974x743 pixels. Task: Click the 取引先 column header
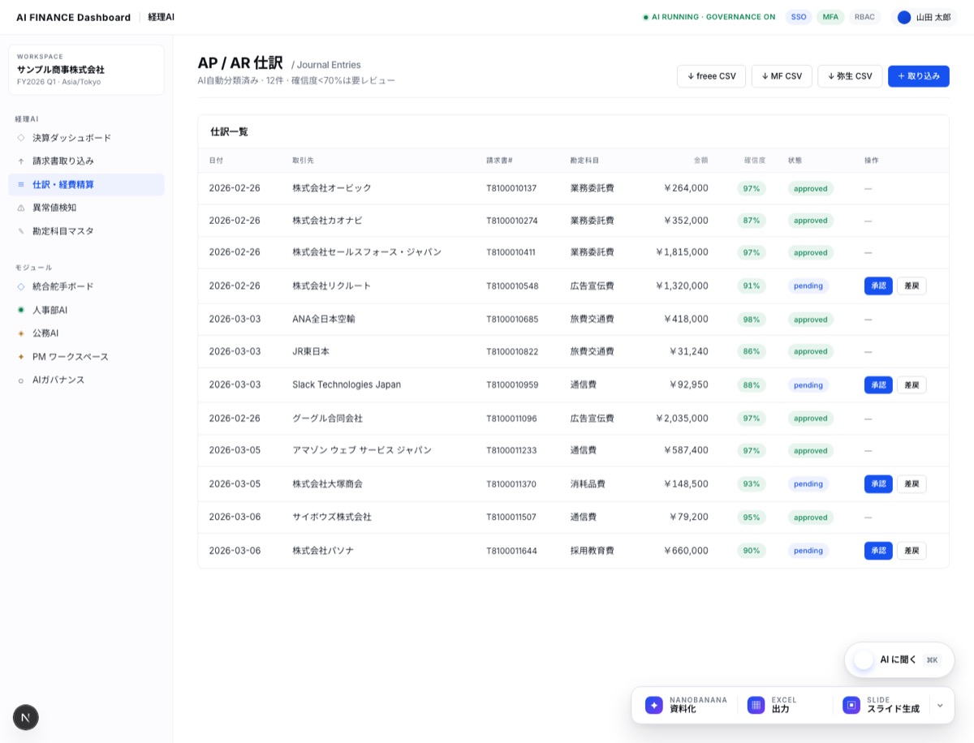(x=303, y=161)
